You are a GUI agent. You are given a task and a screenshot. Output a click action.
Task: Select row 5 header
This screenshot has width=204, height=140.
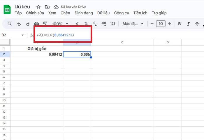[x=5, y=72]
